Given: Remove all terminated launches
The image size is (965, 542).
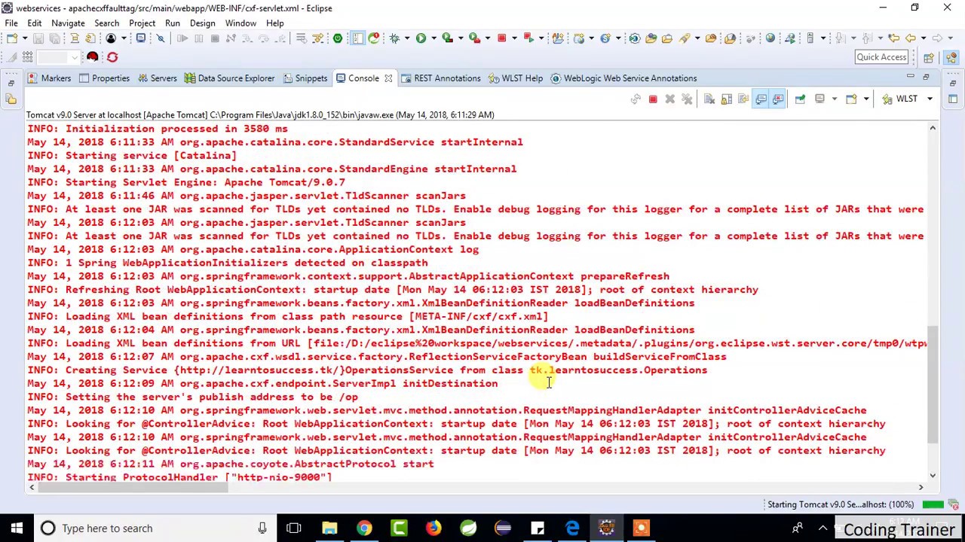Looking at the screenshot, I should click(686, 99).
